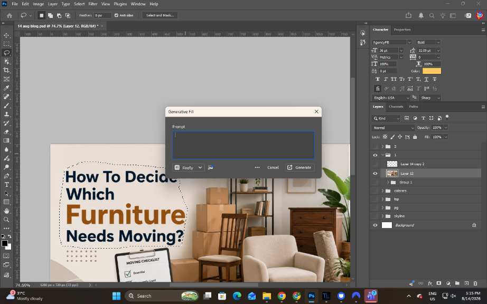
Task: Hide Layer 12 visibility eye
Action: click(375, 174)
